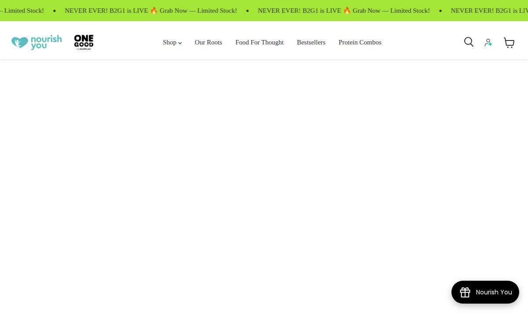The width and height of the screenshot is (528, 330).
Task: Click the One Good logo
Action: point(84,42)
